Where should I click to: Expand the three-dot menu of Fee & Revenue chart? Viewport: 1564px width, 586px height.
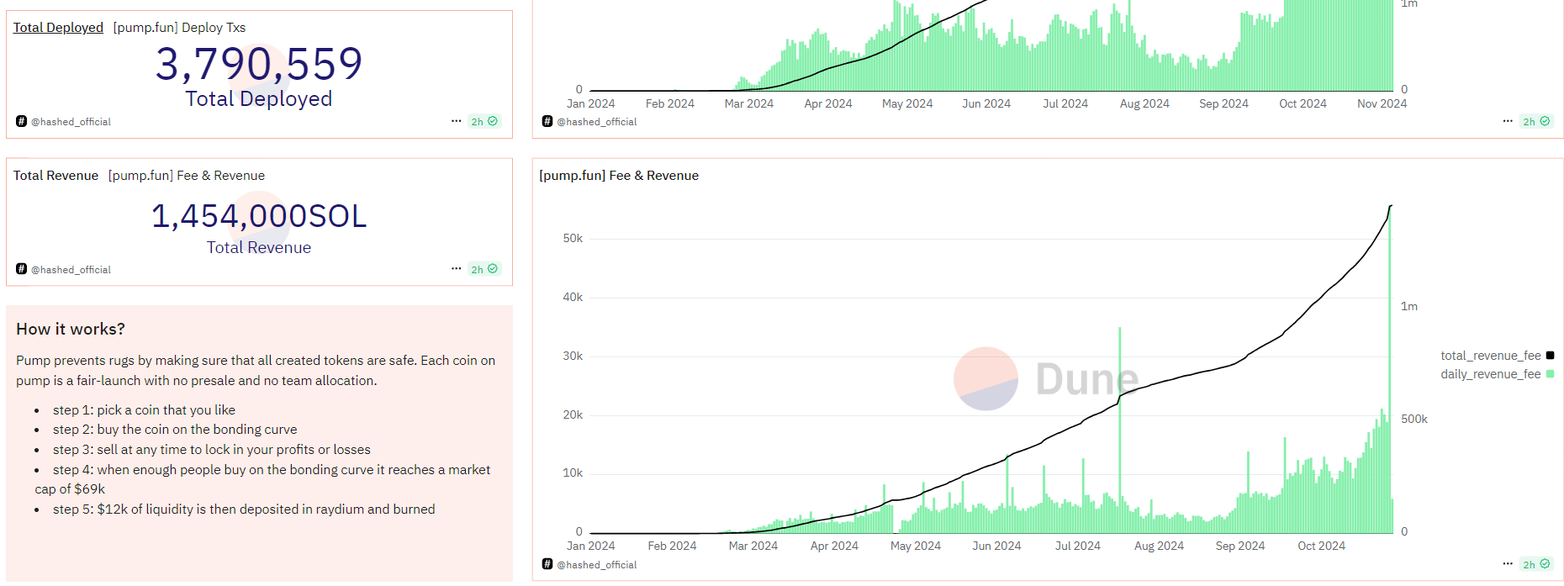click(1508, 564)
